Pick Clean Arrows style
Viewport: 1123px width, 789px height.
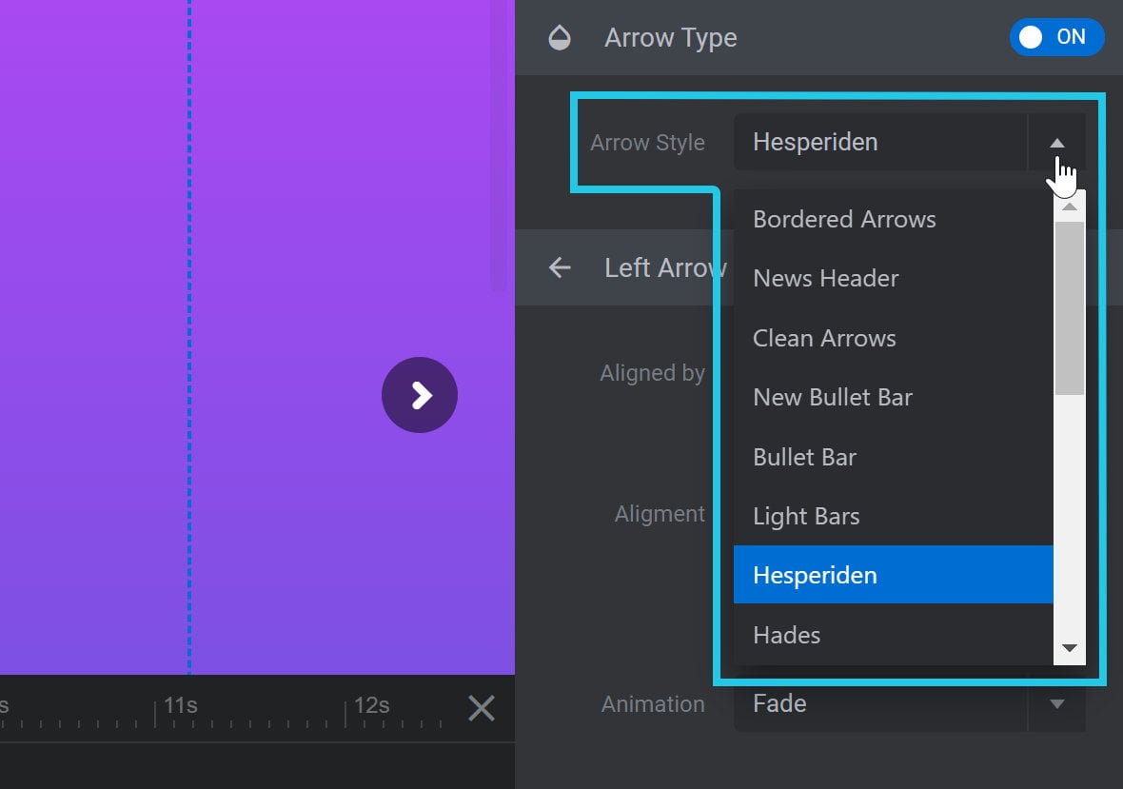pyautogui.click(x=893, y=338)
